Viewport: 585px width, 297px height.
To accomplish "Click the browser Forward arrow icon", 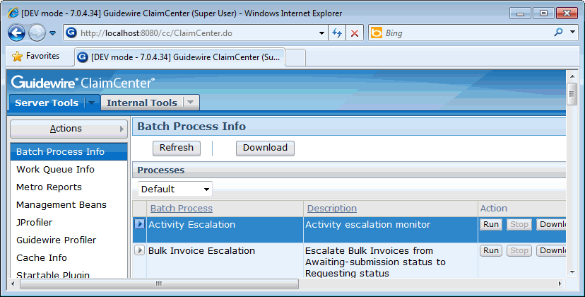I will 37,33.
